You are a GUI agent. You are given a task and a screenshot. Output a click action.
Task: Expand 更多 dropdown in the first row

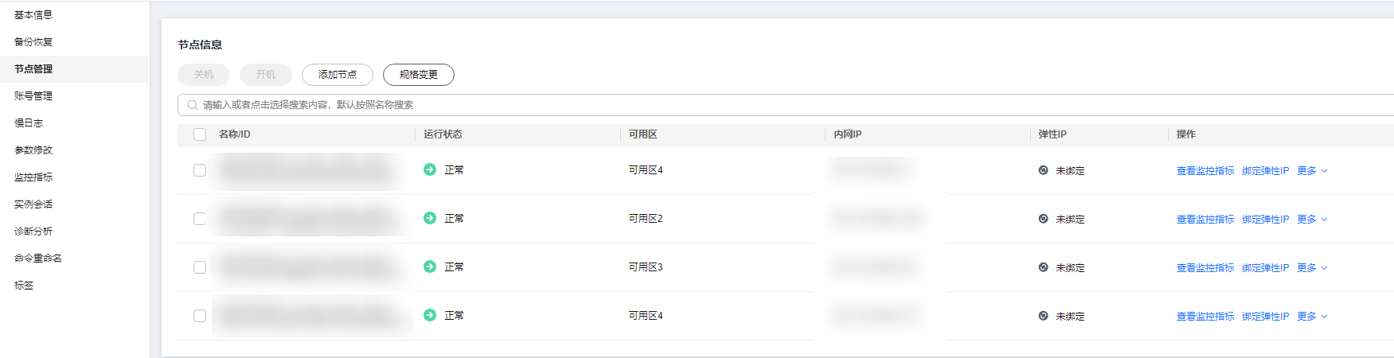1311,171
